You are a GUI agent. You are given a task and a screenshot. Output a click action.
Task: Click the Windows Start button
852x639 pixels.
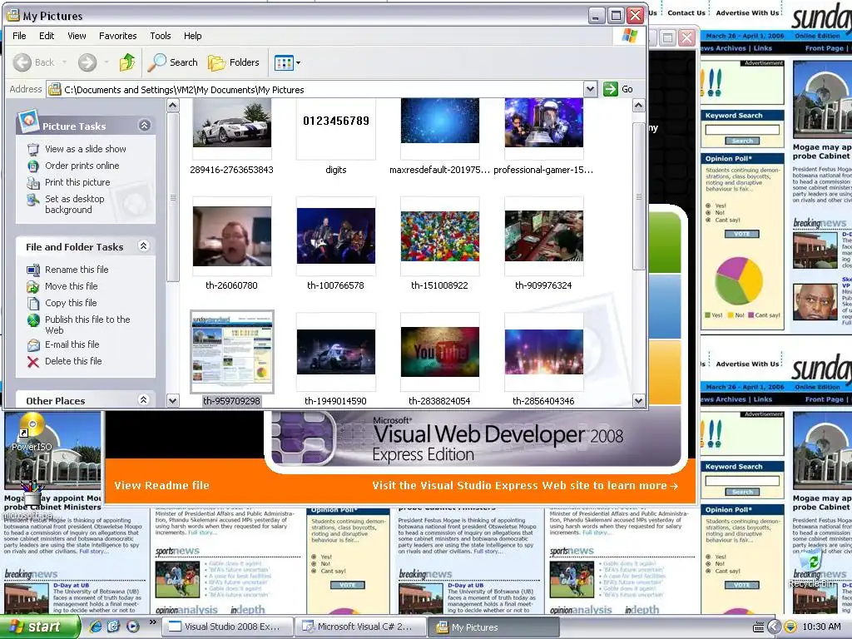[x=40, y=627]
